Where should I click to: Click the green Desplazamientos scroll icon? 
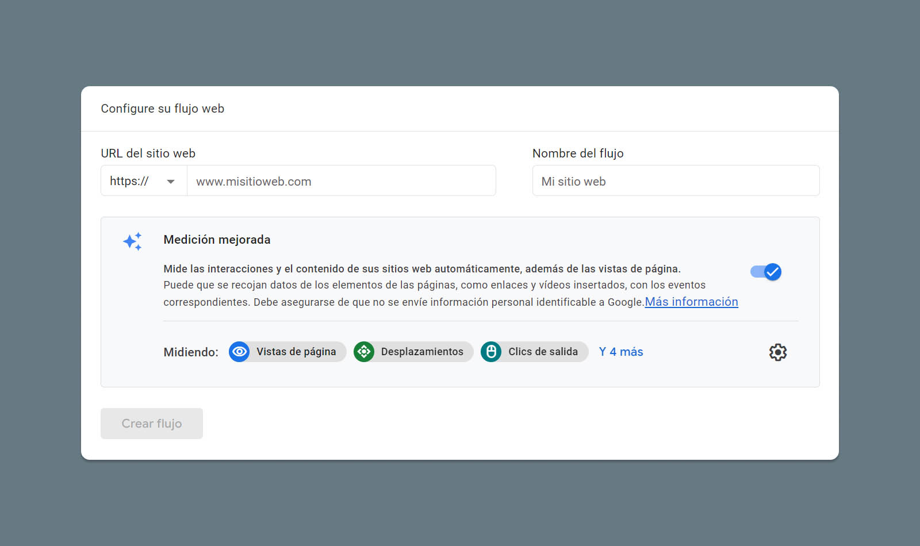click(364, 352)
